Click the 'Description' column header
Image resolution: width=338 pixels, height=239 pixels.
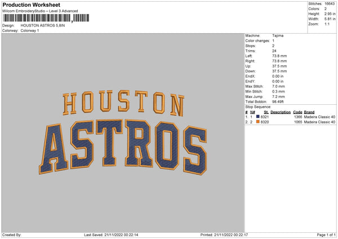[281, 112]
